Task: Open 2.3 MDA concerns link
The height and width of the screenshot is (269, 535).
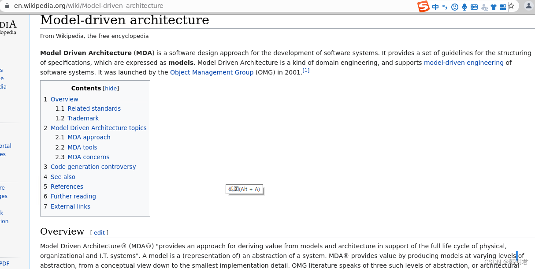Action: (88, 157)
